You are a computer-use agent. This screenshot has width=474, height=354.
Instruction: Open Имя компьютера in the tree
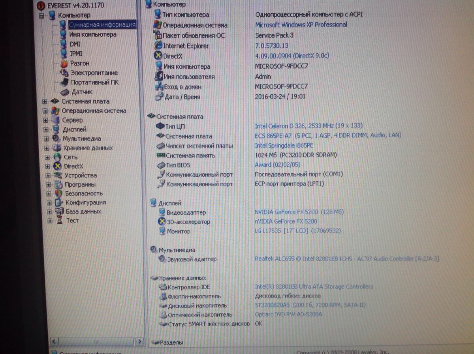93,34
